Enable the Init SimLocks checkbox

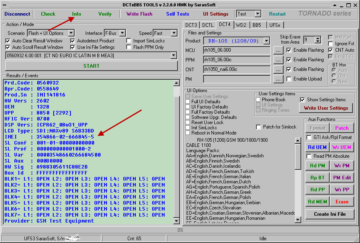coord(188,128)
